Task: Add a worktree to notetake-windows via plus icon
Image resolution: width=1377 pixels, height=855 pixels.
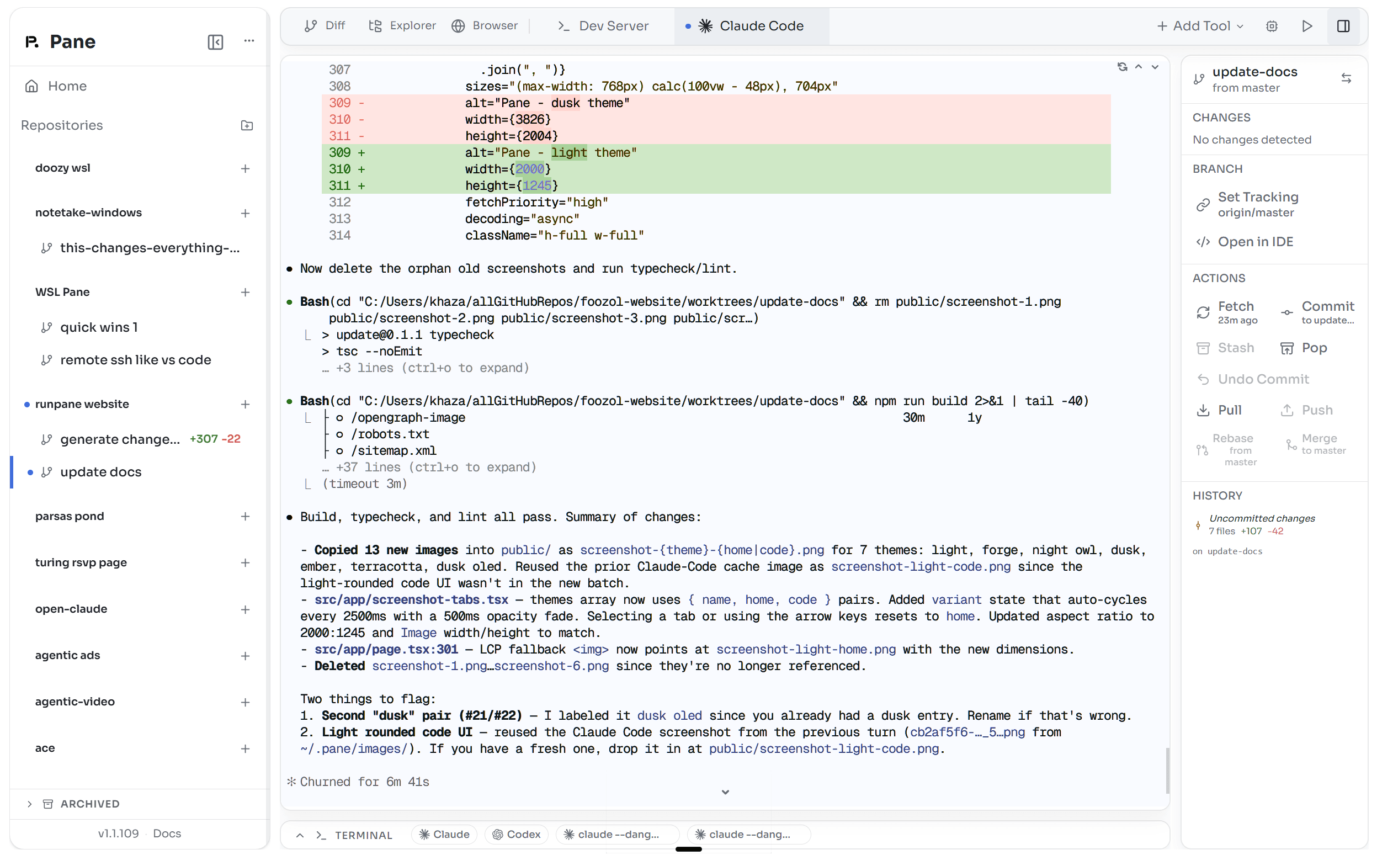Action: tap(246, 213)
